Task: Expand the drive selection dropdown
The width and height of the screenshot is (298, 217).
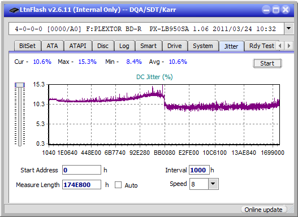Action: click(289, 29)
